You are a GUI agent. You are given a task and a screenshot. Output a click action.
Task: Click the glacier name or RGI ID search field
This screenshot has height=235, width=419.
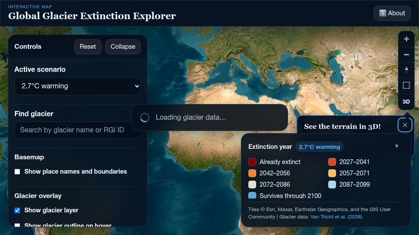tap(78, 130)
